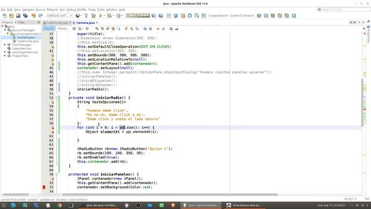Toggle the History editor view button
This screenshot has height=209, width=371.
point(62,28)
